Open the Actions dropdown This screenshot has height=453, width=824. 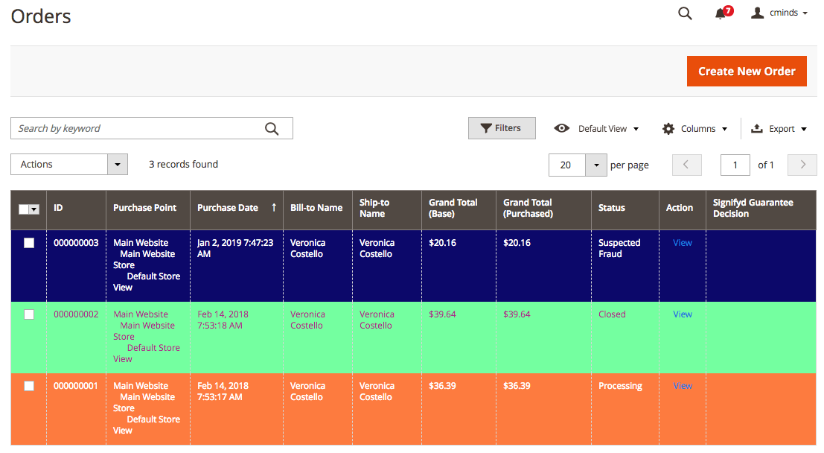point(69,165)
